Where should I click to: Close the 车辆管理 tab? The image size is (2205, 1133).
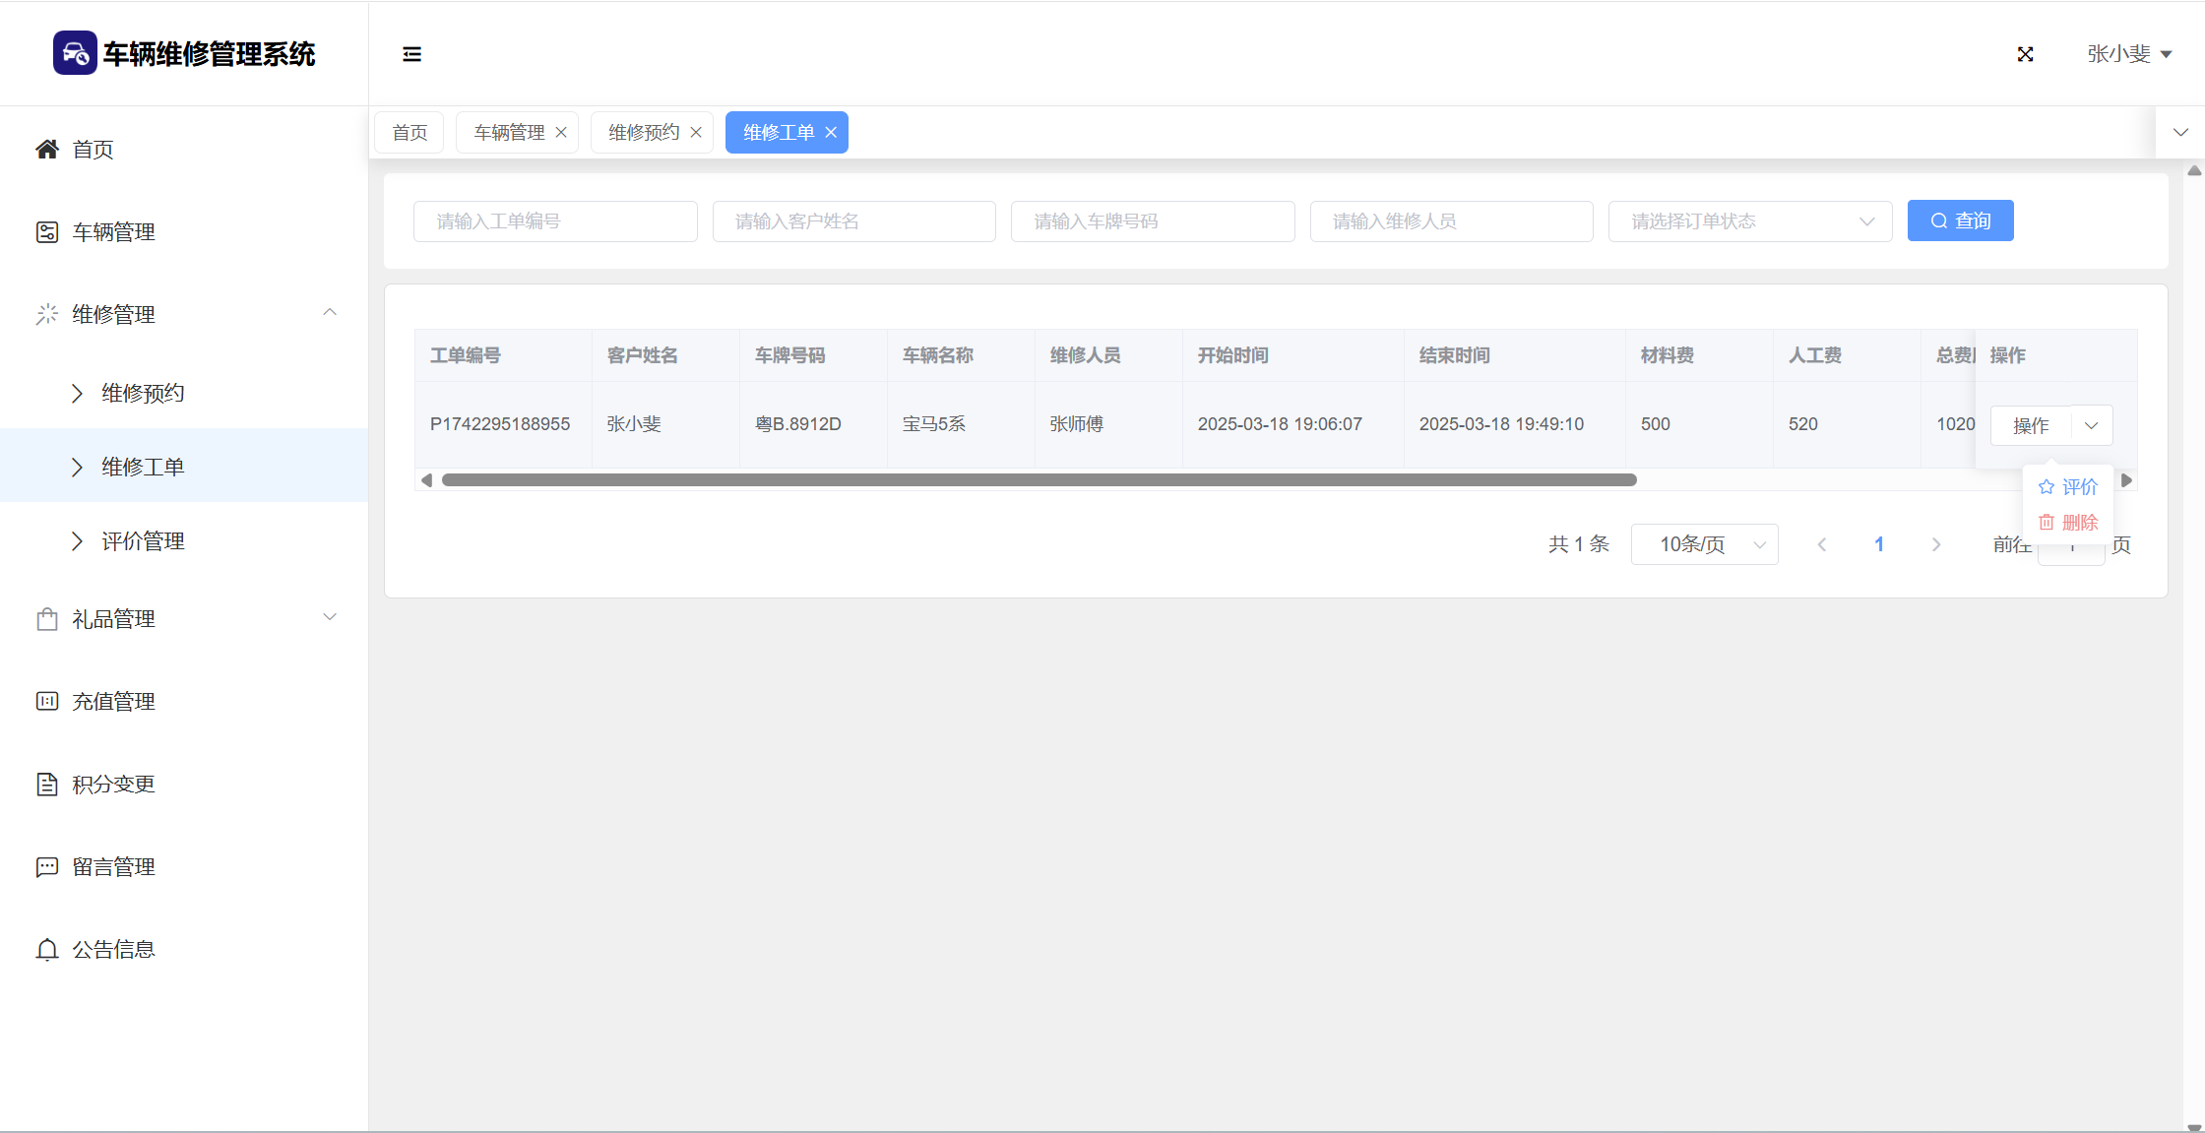[561, 132]
